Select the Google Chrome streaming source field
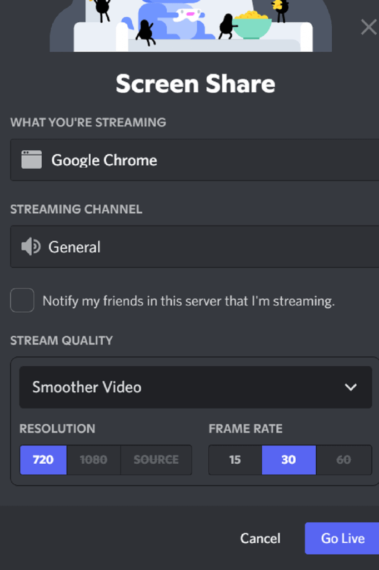379x570 pixels. [195, 160]
